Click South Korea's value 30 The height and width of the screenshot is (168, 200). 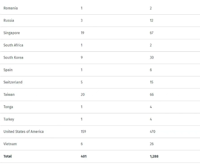coord(152,57)
